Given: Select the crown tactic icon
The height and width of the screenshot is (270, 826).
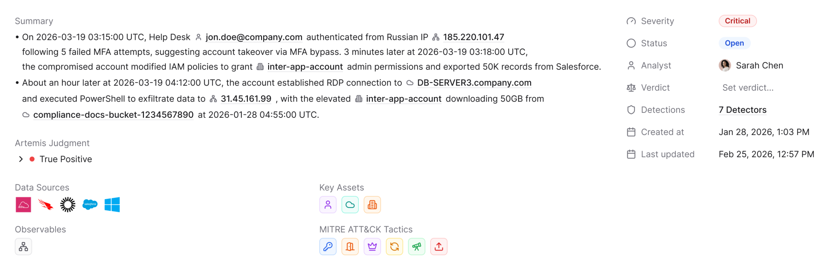Looking at the screenshot, I should point(372,246).
